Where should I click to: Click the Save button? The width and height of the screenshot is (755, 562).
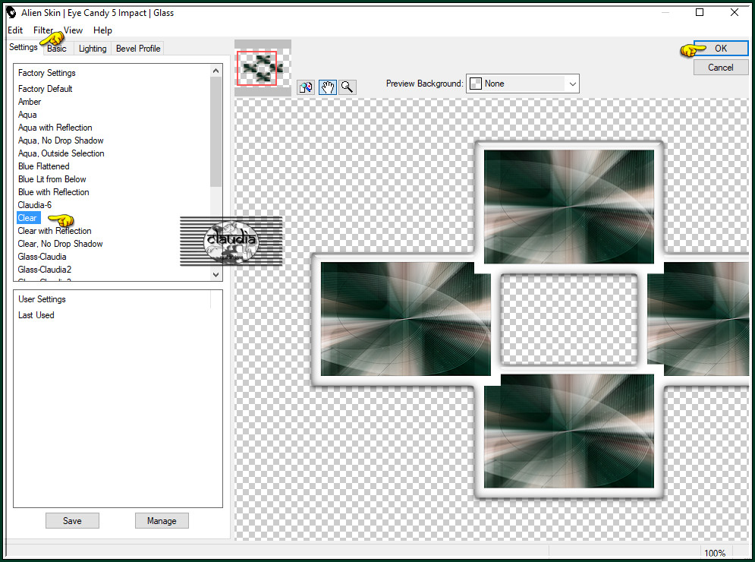coord(72,521)
